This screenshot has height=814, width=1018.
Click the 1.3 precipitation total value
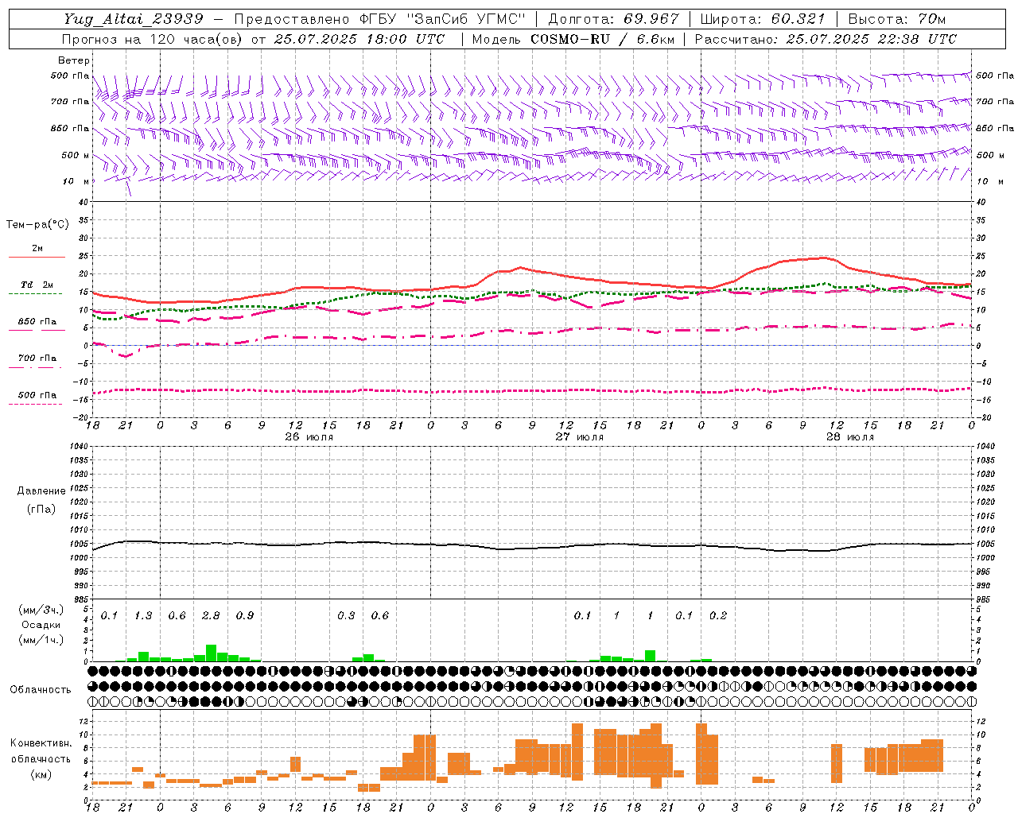tap(143, 616)
